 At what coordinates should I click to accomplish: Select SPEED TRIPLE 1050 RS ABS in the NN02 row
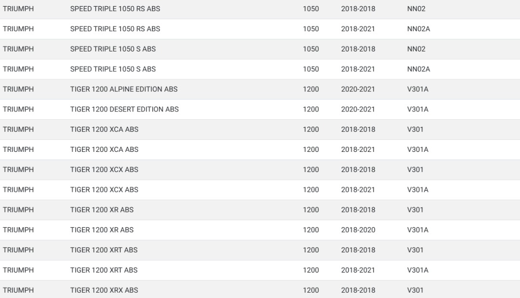(x=115, y=9)
